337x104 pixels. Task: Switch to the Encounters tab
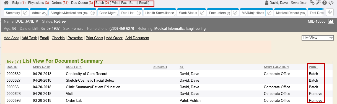tap(219, 13)
